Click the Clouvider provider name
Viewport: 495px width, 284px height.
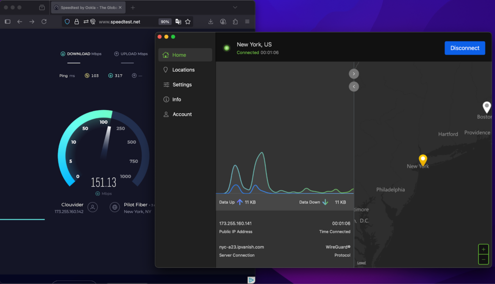[73, 205]
